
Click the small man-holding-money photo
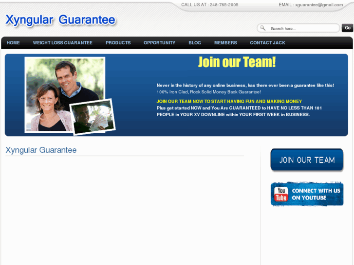(93, 117)
